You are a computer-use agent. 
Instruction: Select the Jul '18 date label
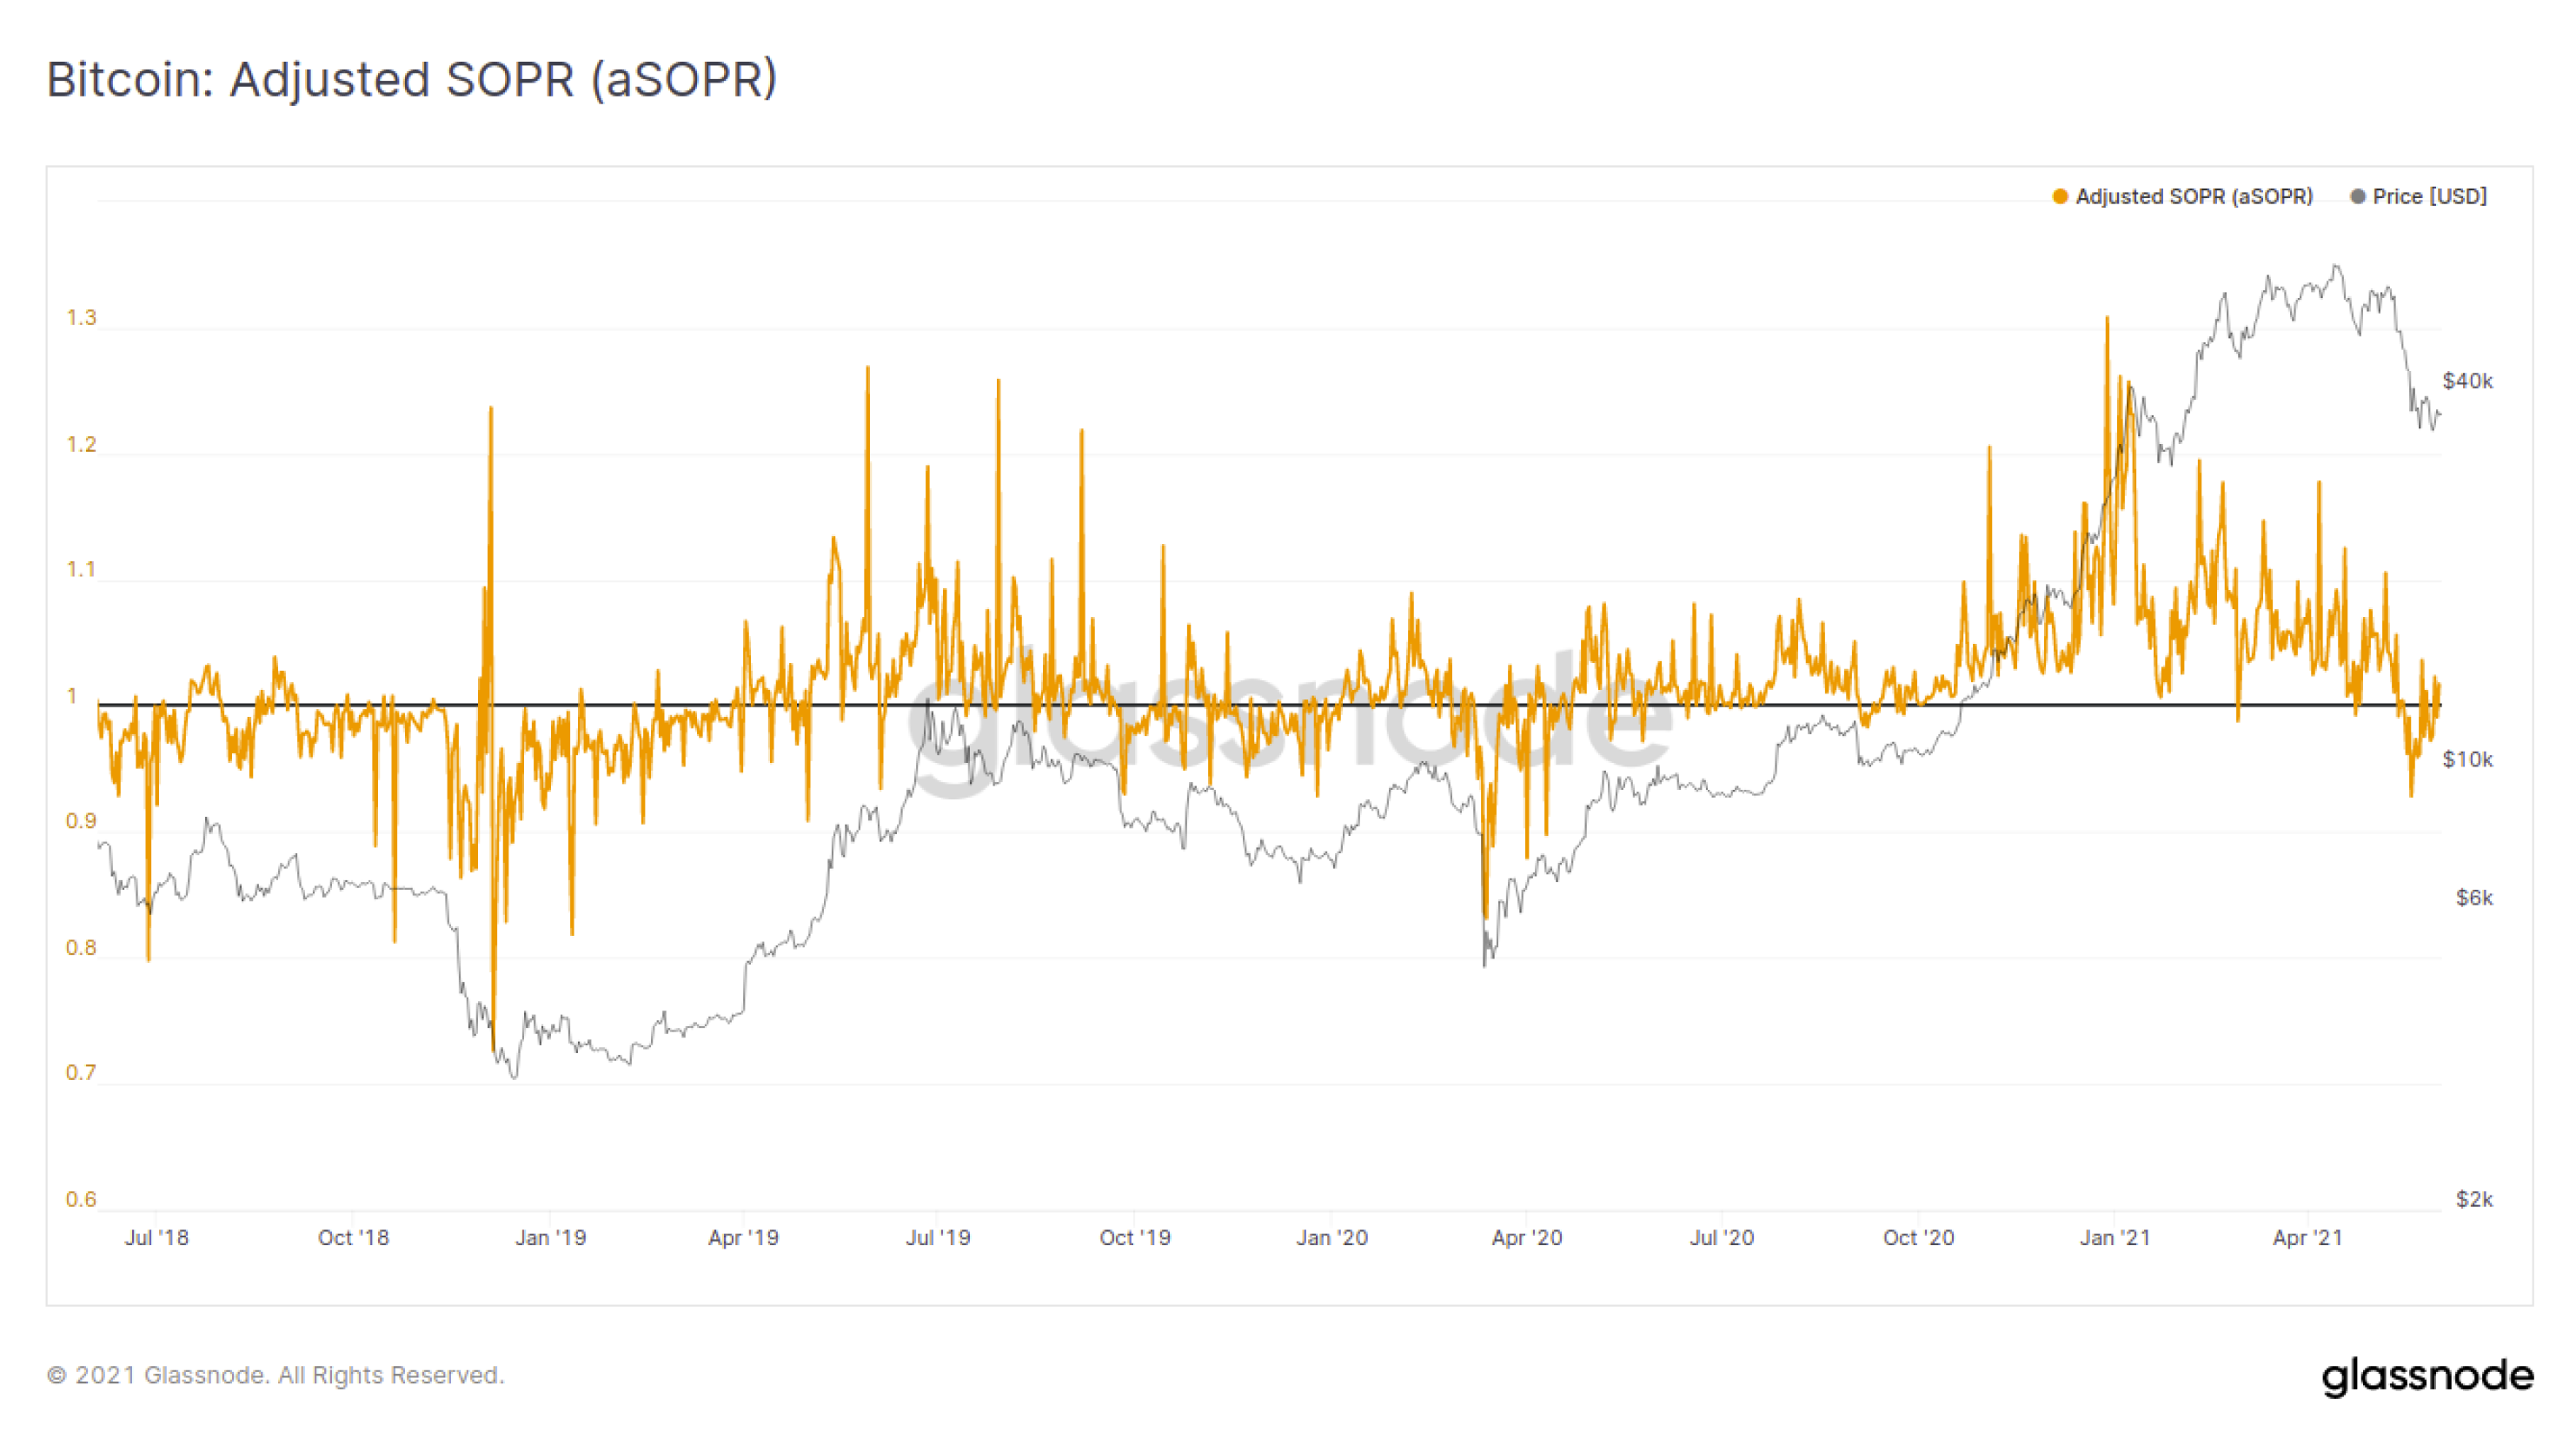pyautogui.click(x=158, y=1237)
